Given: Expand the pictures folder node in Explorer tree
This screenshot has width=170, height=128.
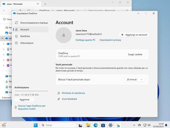Looking at the screenshot, I should tap(4, 55).
